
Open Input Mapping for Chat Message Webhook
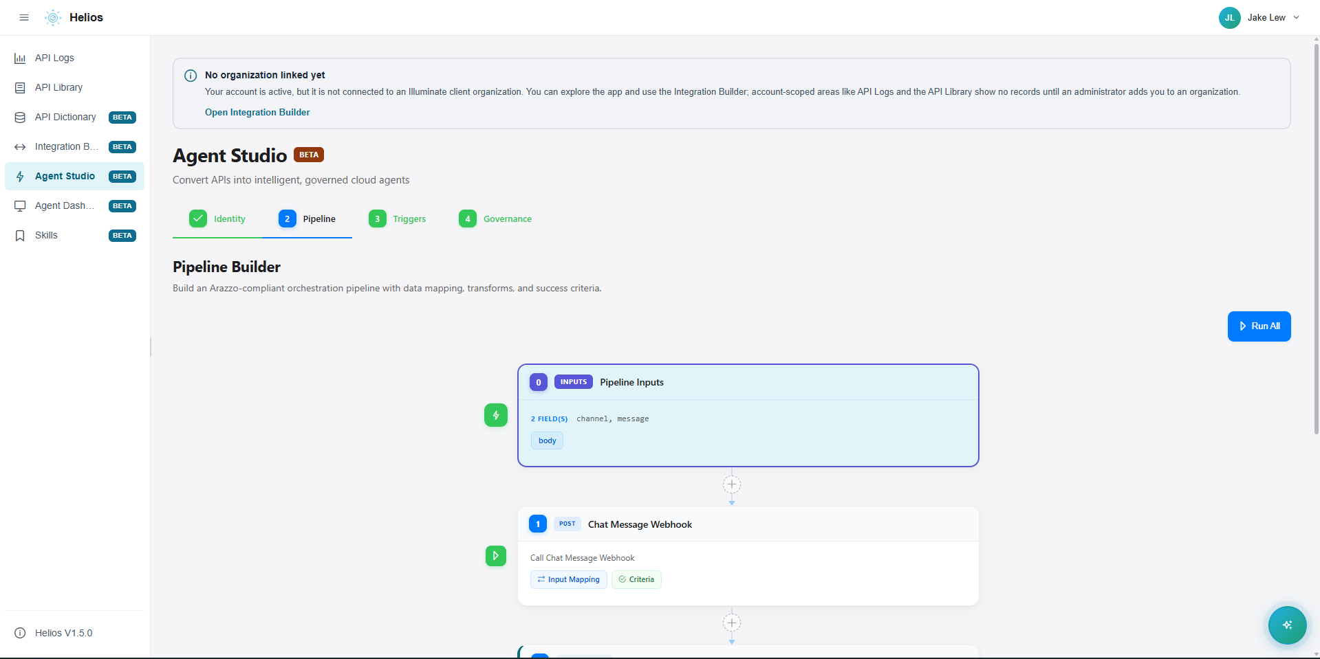click(569, 579)
